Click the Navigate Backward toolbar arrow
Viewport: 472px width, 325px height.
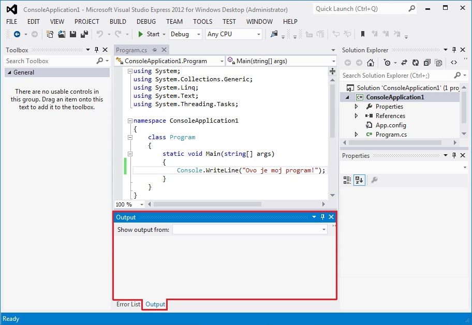click(17, 34)
